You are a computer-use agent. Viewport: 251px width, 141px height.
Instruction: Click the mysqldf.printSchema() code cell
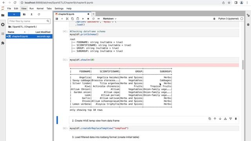pos(154,33)
